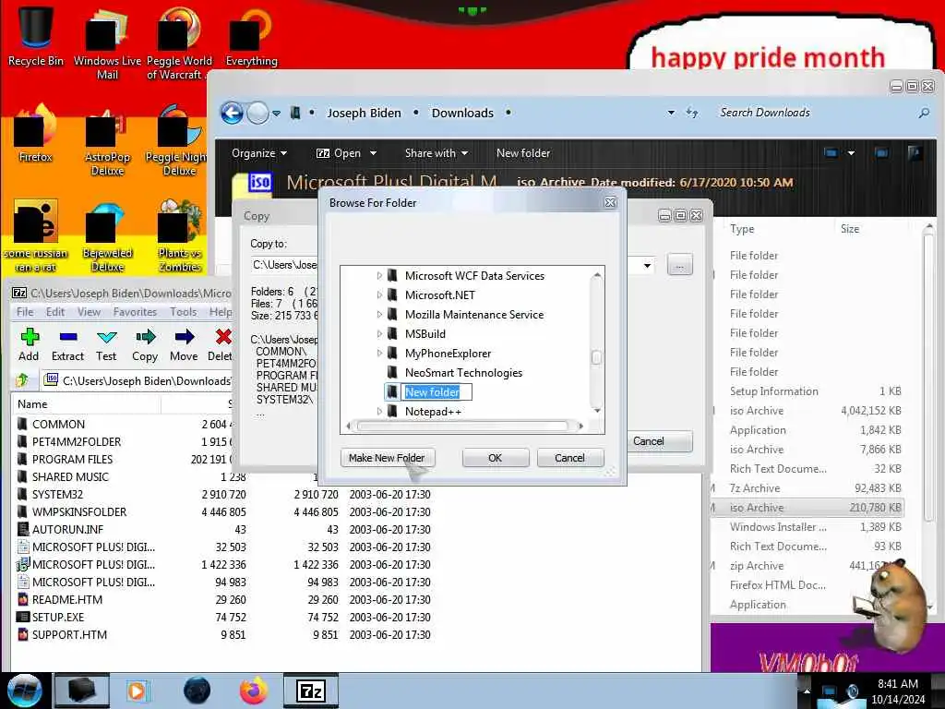Open Firefox from the taskbar
This screenshot has width=945, height=709.
coord(254,691)
